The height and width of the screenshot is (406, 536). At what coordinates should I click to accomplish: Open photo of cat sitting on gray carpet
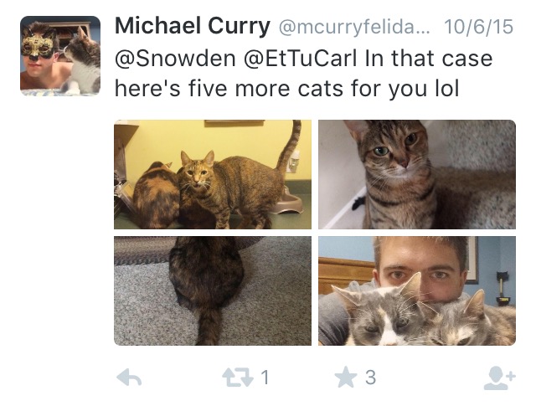click(x=213, y=290)
